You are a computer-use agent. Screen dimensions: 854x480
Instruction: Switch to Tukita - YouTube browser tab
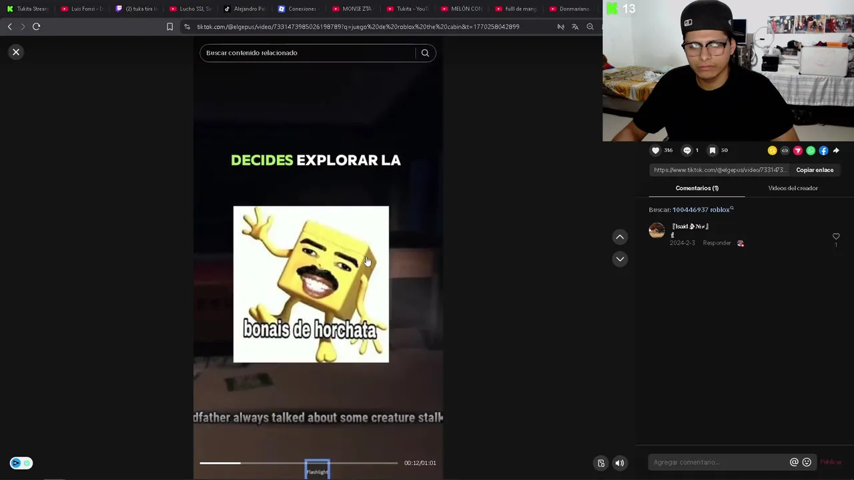(407, 9)
